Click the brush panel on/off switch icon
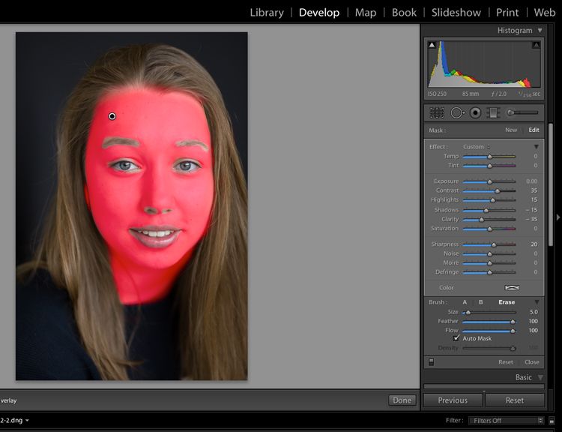Screen dimensions: 562x432 (431, 361)
